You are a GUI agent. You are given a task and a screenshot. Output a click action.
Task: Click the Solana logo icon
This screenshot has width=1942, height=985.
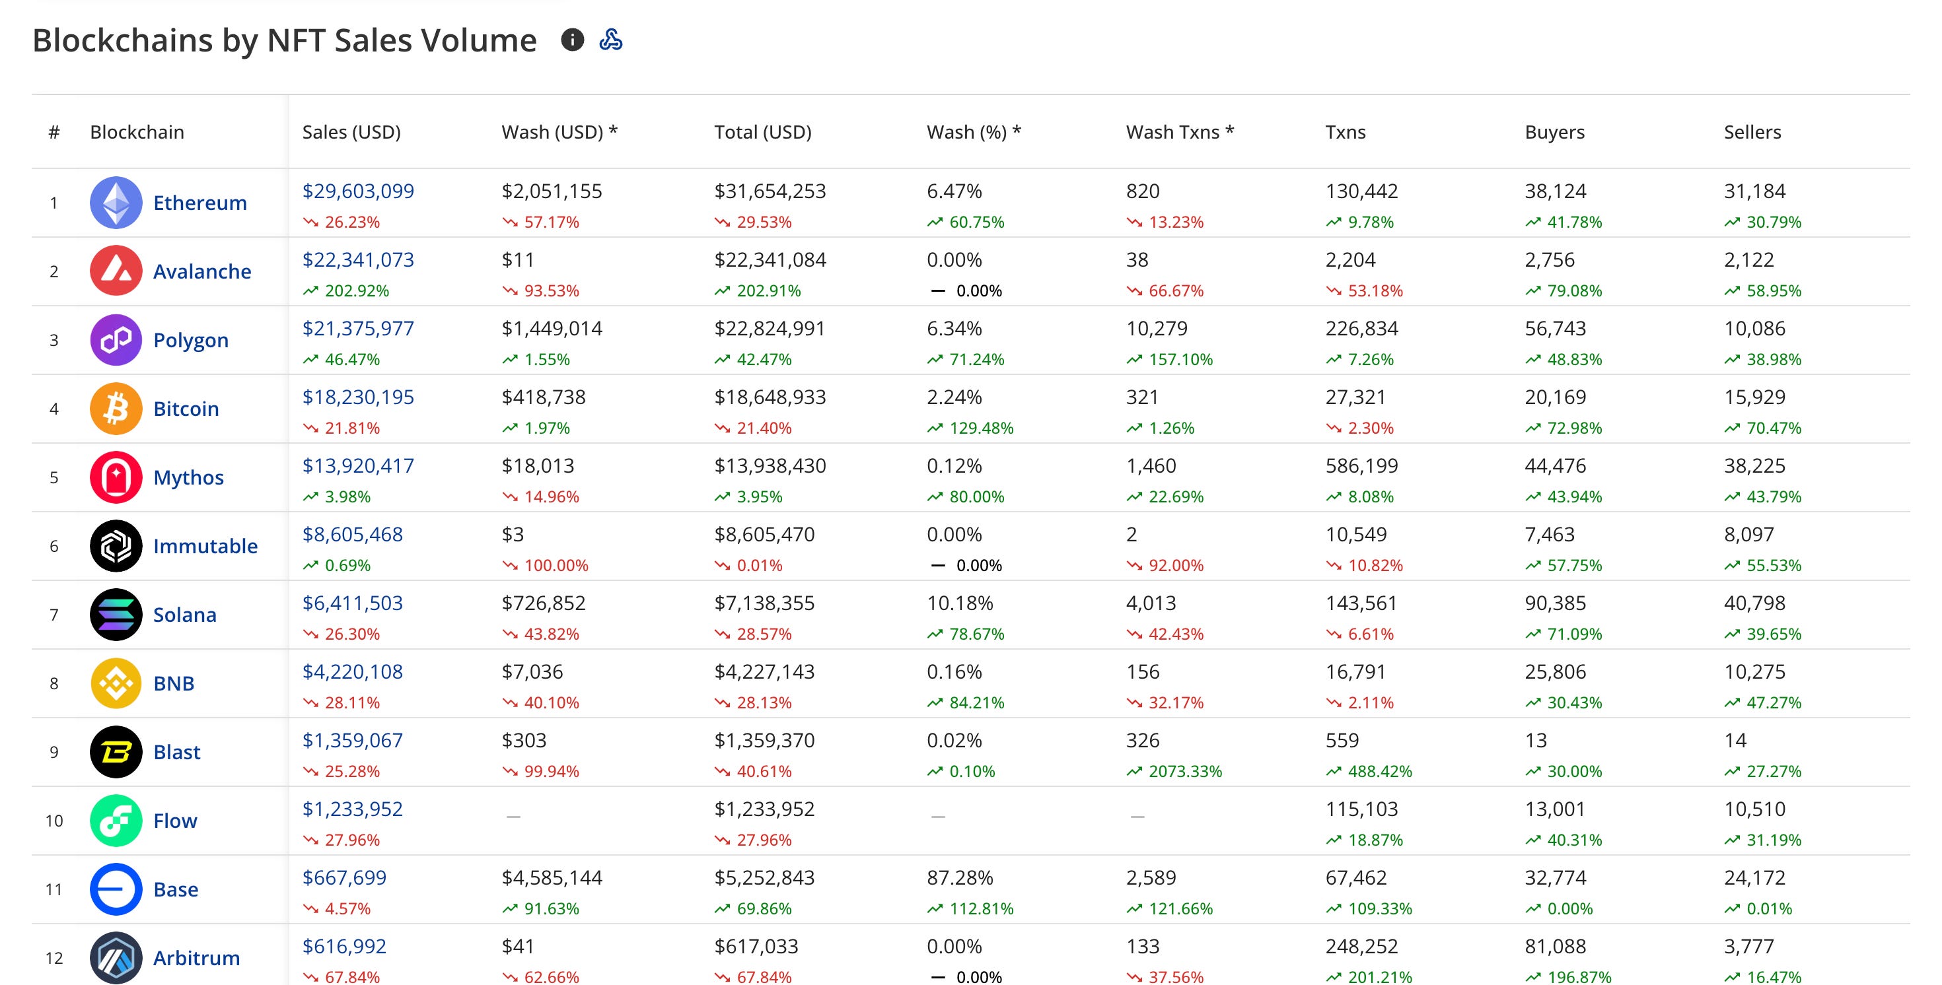(x=116, y=614)
